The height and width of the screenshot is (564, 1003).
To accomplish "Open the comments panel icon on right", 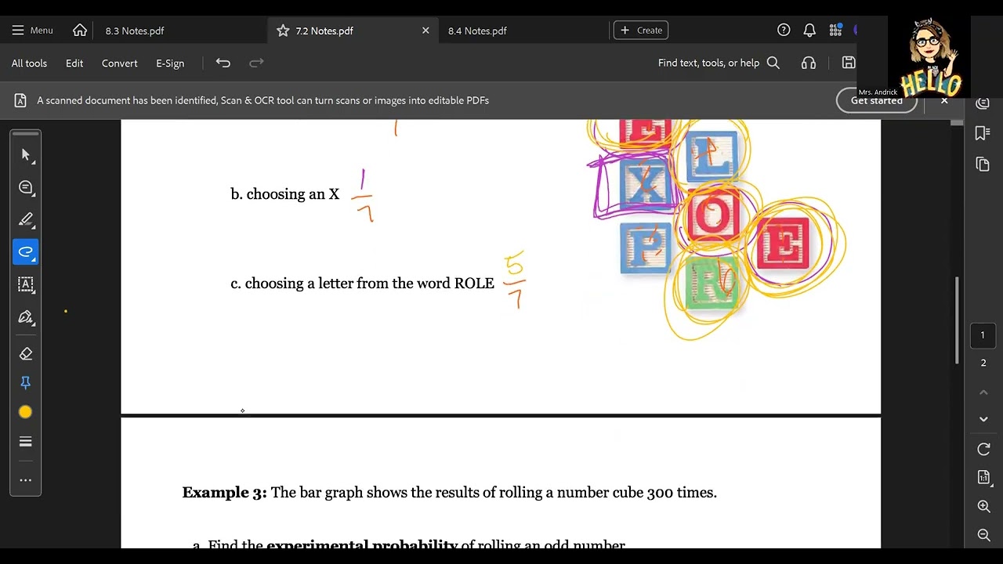I will 983,104.
